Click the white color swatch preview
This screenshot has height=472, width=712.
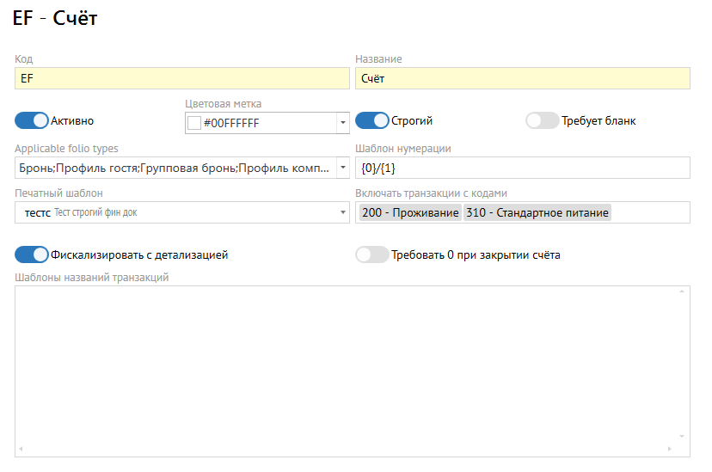click(194, 123)
